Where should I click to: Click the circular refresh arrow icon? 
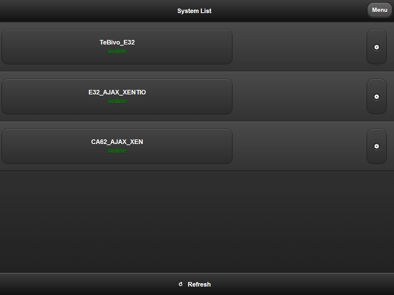[x=180, y=284]
